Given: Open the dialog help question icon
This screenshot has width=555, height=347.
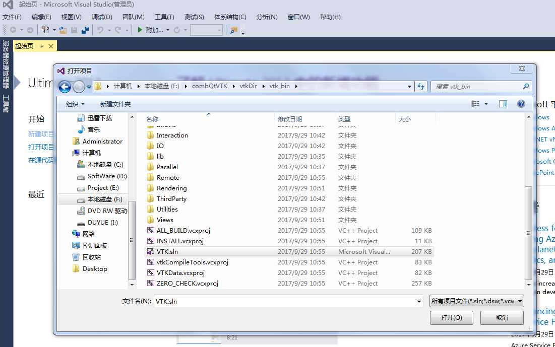Looking at the screenshot, I should pyautogui.click(x=521, y=104).
